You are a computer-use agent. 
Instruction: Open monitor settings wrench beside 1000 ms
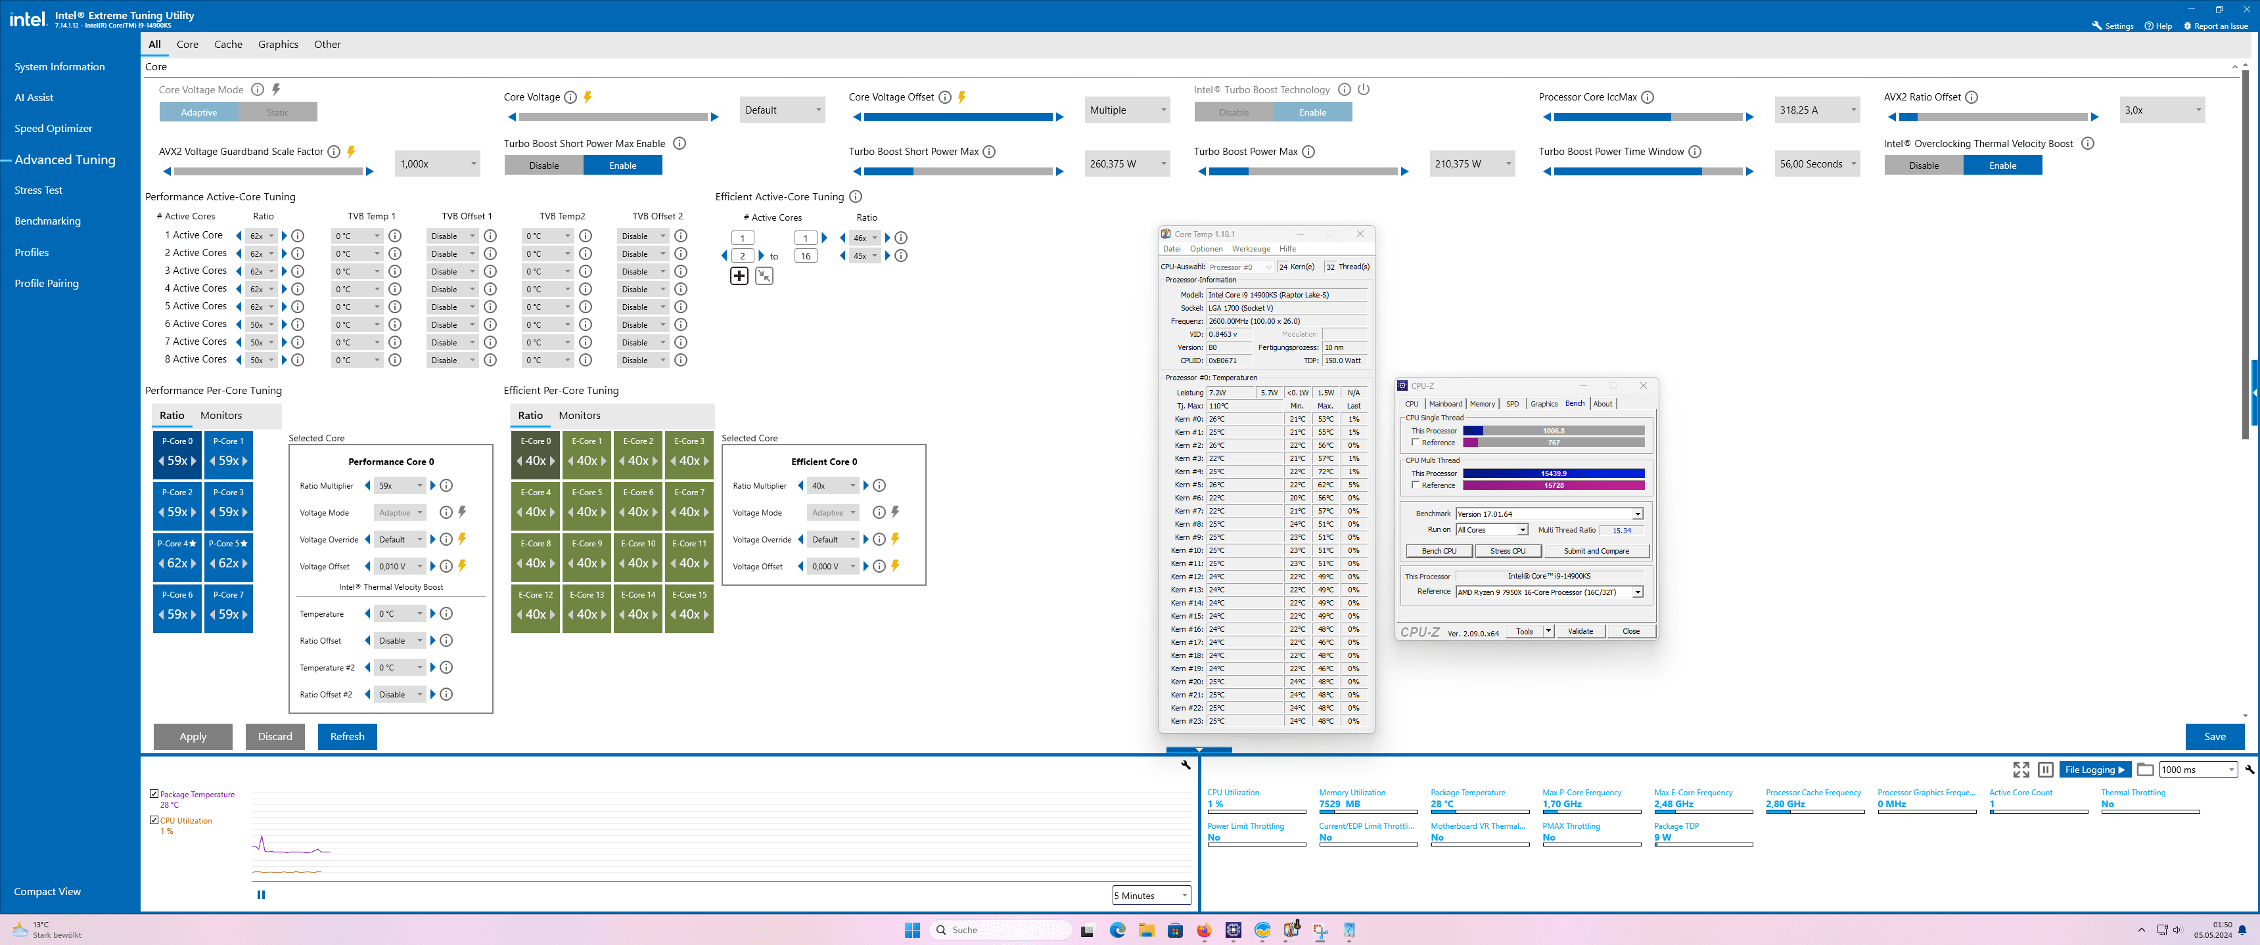2249,770
